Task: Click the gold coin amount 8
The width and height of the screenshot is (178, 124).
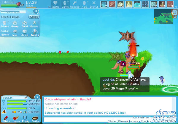Action: [x=14, y=112]
